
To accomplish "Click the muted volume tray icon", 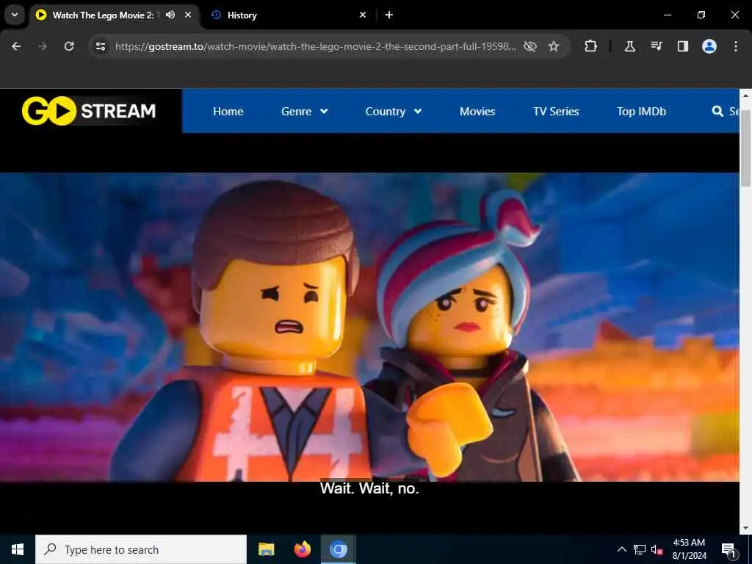I will point(657,549).
